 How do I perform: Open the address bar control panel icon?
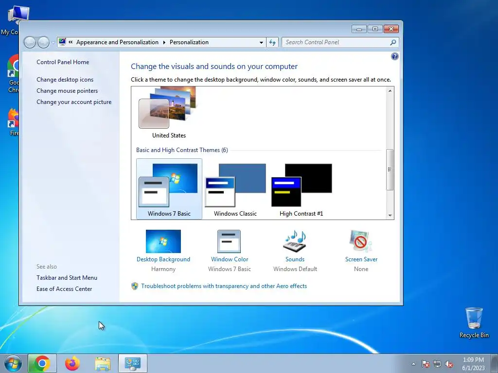(x=62, y=42)
